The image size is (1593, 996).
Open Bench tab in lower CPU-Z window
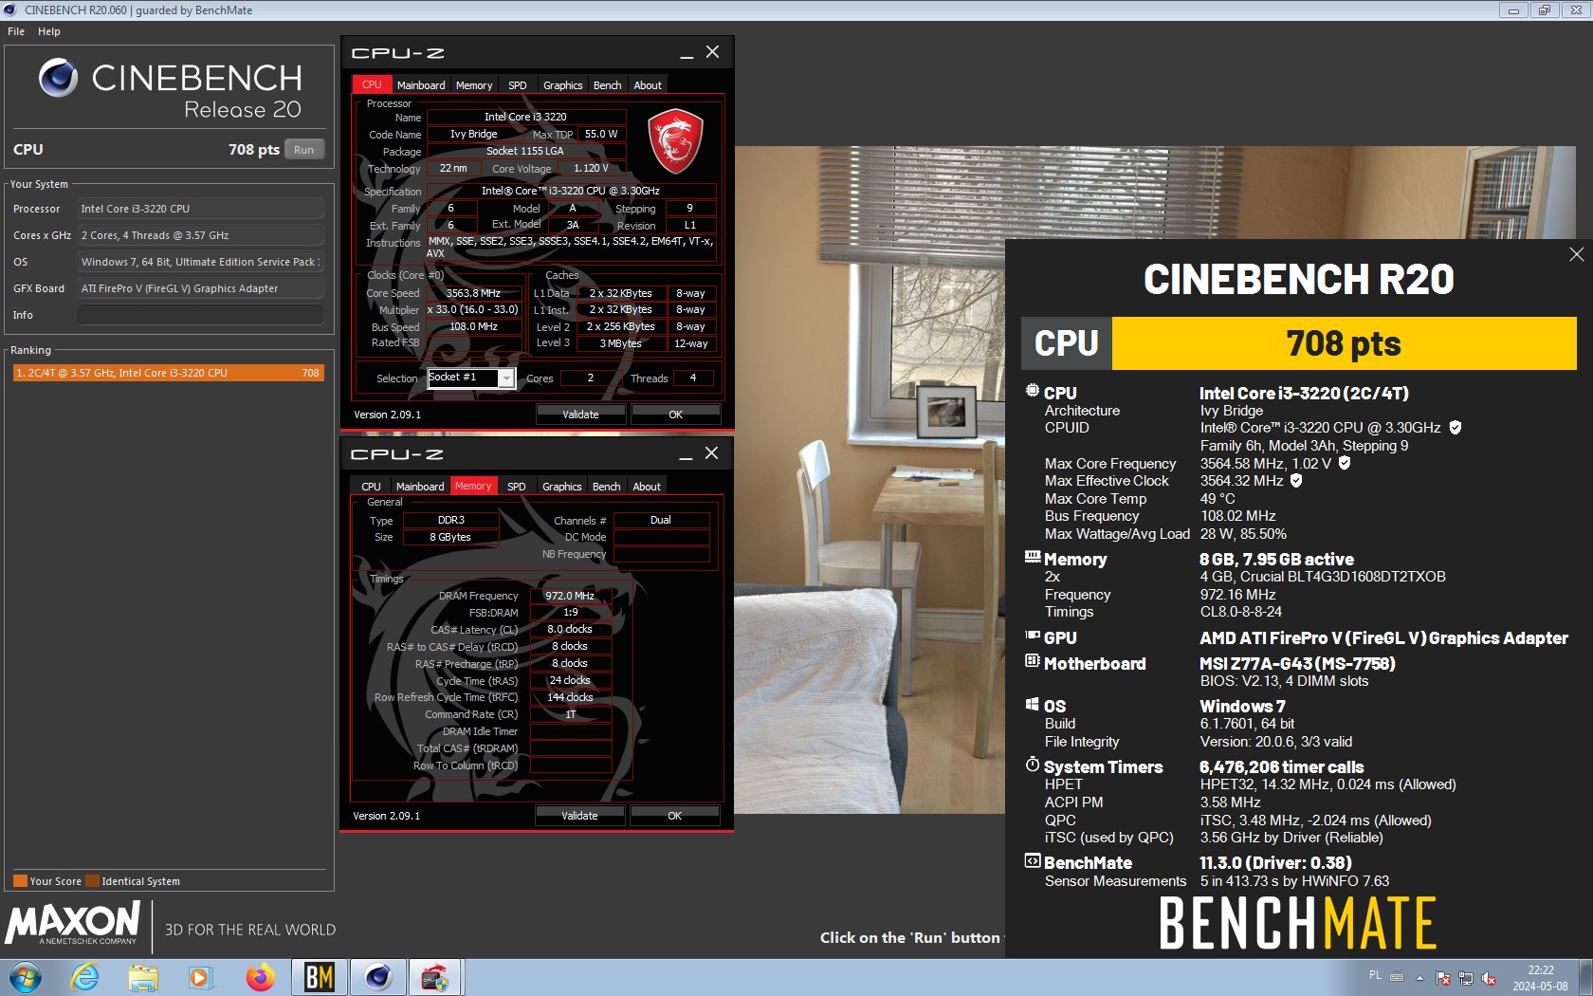[607, 487]
